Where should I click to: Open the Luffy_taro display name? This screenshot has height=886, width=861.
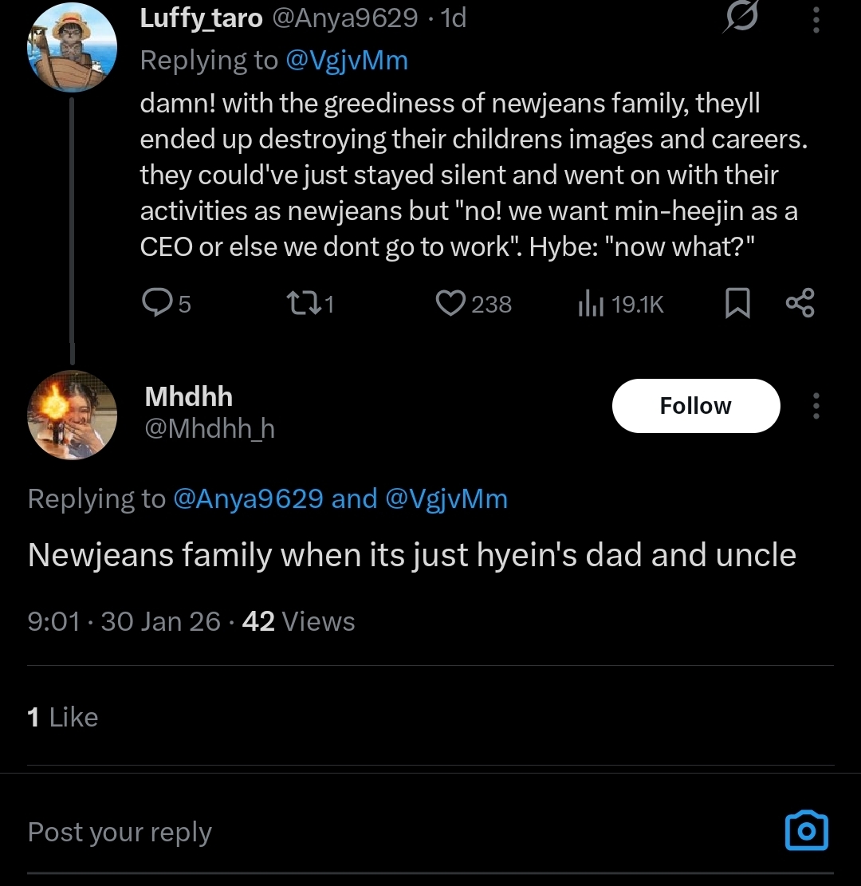(201, 18)
